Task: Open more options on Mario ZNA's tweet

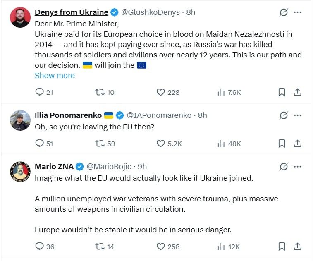Action: 297,167
